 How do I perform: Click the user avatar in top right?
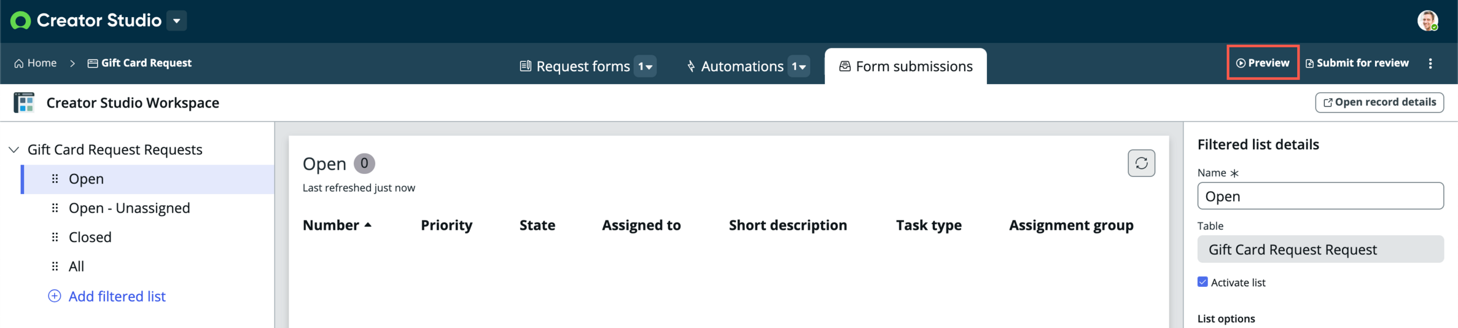coord(1427,21)
